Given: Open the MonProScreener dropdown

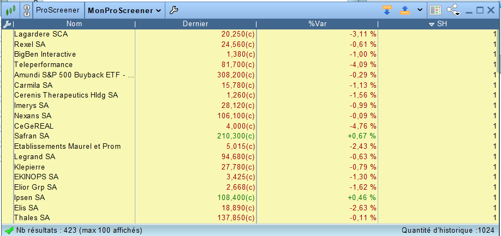Looking at the screenshot, I should tap(124, 10).
